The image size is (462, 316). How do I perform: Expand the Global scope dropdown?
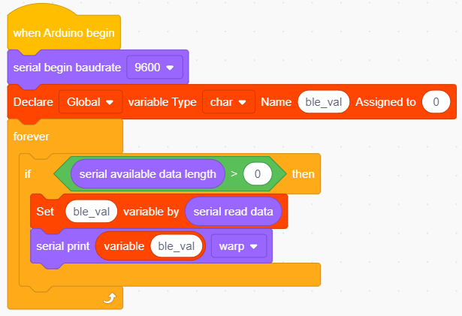(90, 102)
